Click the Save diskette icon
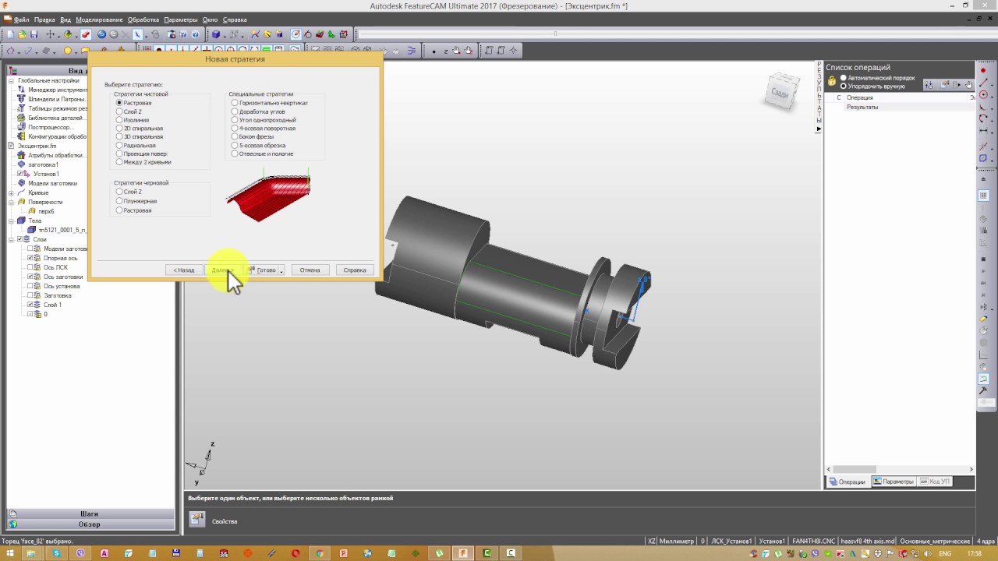The width and height of the screenshot is (998, 561). coord(34,34)
